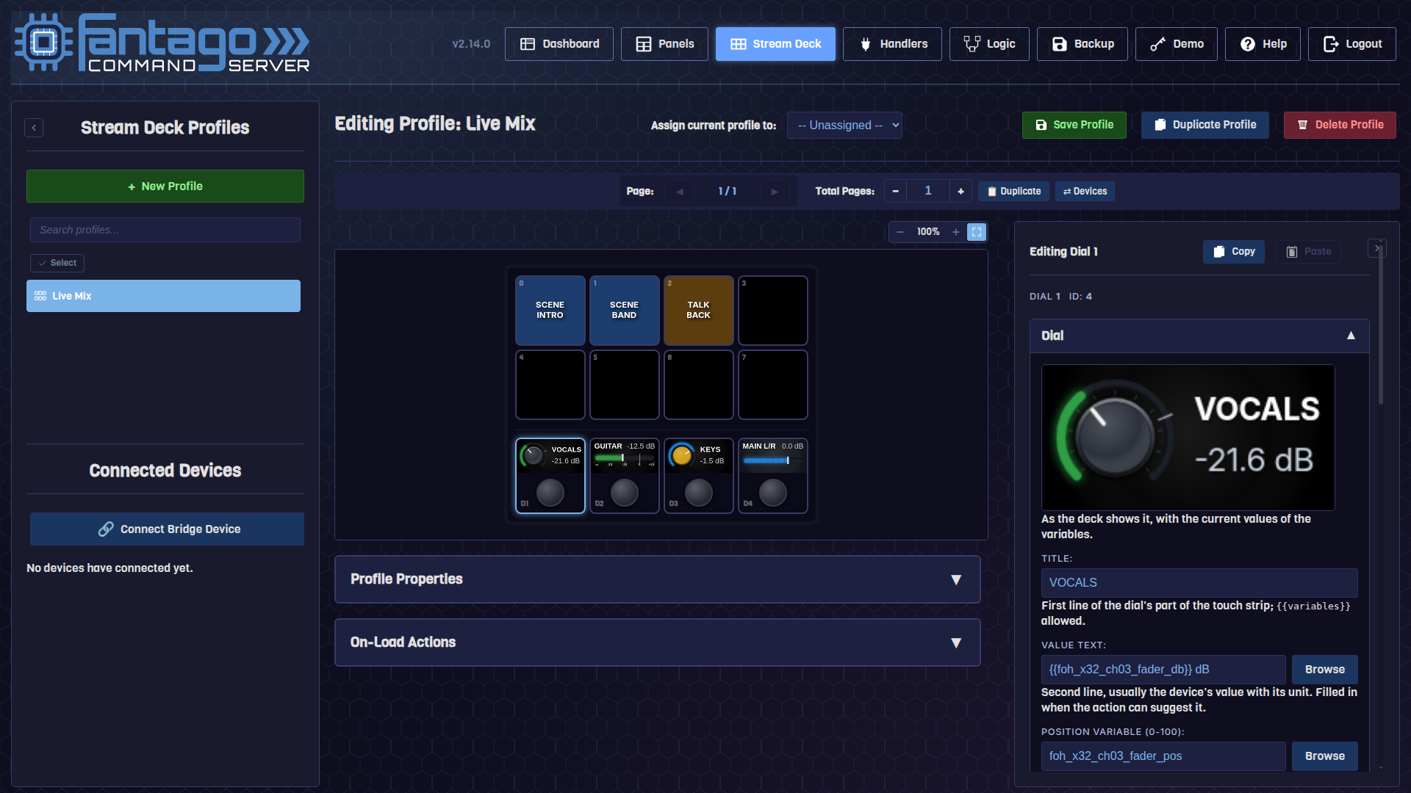The width and height of the screenshot is (1411, 793).
Task: Select the GUITAR dial D2
Action: point(625,476)
